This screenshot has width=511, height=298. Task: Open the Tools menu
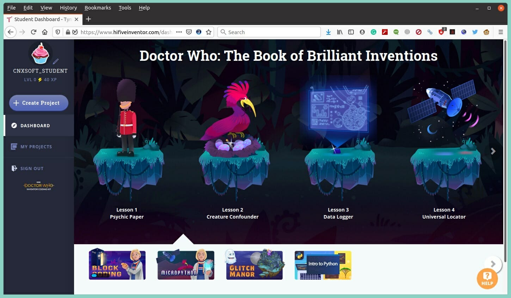[x=125, y=8]
